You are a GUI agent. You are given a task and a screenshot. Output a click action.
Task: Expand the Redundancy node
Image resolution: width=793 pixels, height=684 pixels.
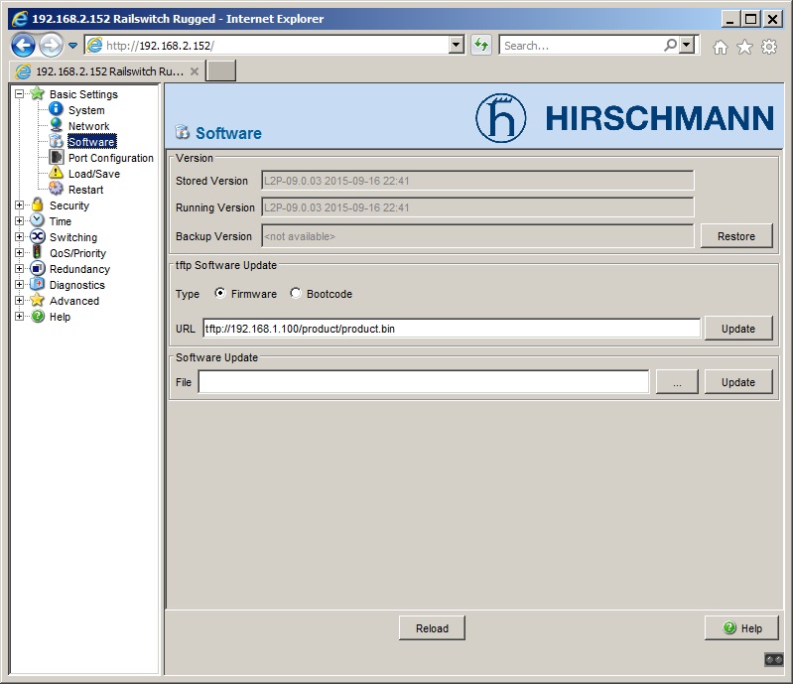coord(19,268)
